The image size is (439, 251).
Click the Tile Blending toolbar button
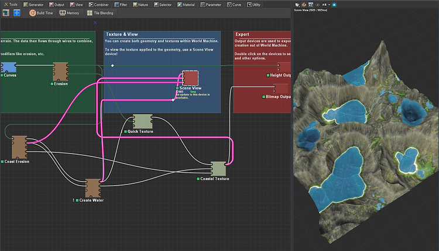(100, 13)
